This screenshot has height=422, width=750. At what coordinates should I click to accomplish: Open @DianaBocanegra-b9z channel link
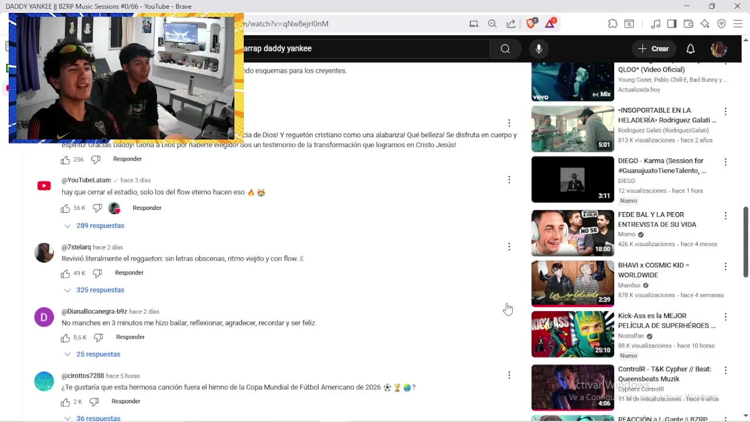pos(94,311)
